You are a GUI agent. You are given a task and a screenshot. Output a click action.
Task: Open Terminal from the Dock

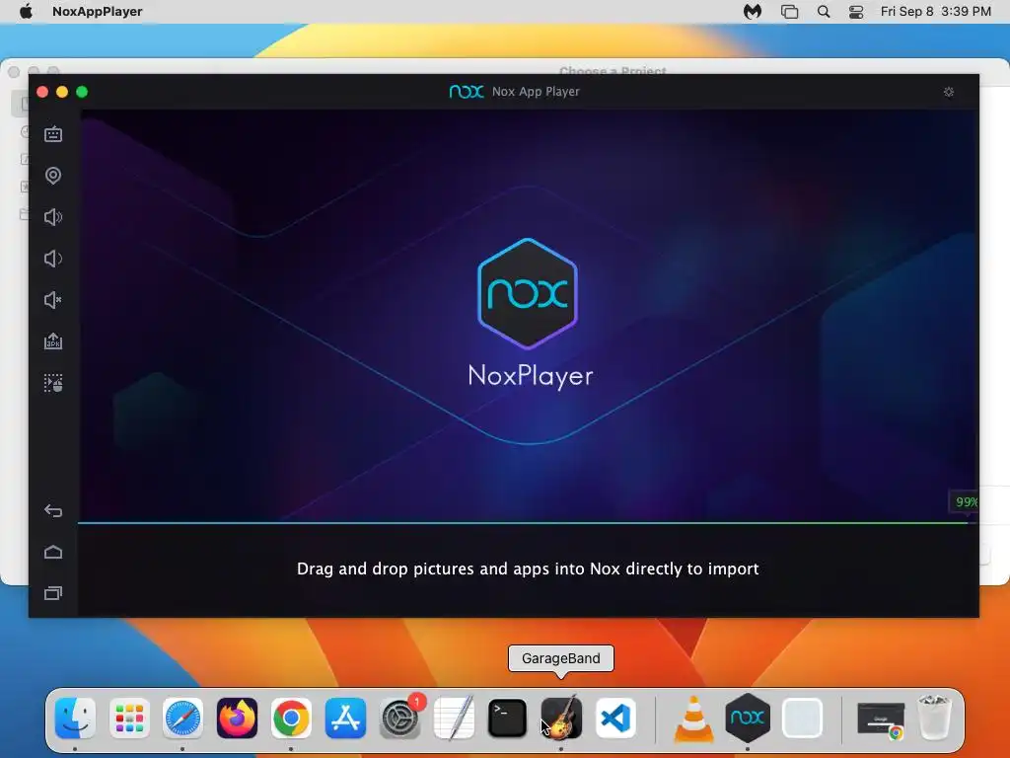[x=508, y=718]
